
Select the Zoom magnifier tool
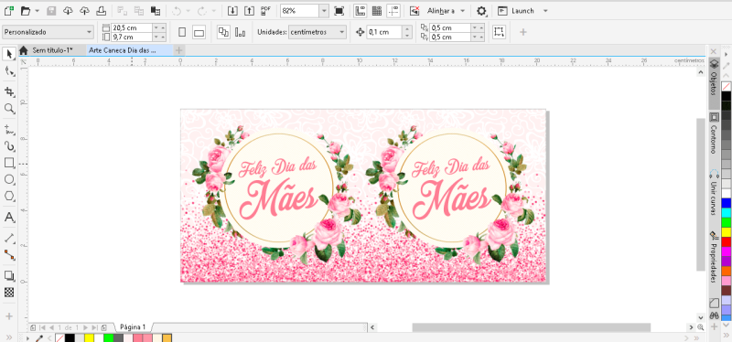(9, 109)
